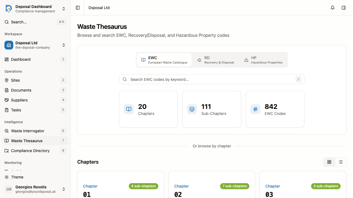This screenshot has height=198, width=353.
Task: Expand the Dsposal Dashboard header chevron
Action: tap(64, 9)
